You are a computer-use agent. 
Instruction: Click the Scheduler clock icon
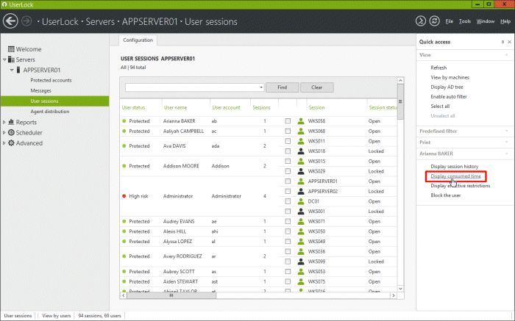pyautogui.click(x=11, y=132)
